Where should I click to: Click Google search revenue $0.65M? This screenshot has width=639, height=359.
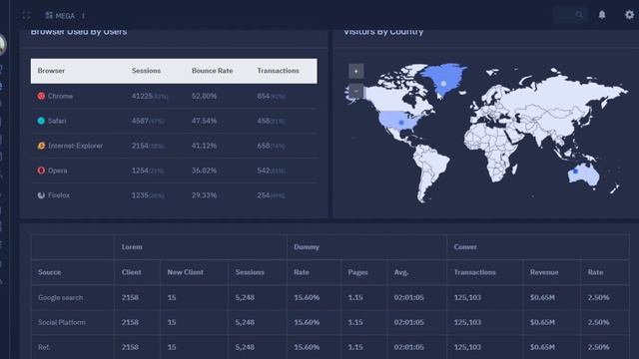tap(542, 297)
